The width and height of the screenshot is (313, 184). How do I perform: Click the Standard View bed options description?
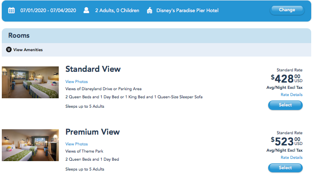pyautogui.click(x=134, y=97)
